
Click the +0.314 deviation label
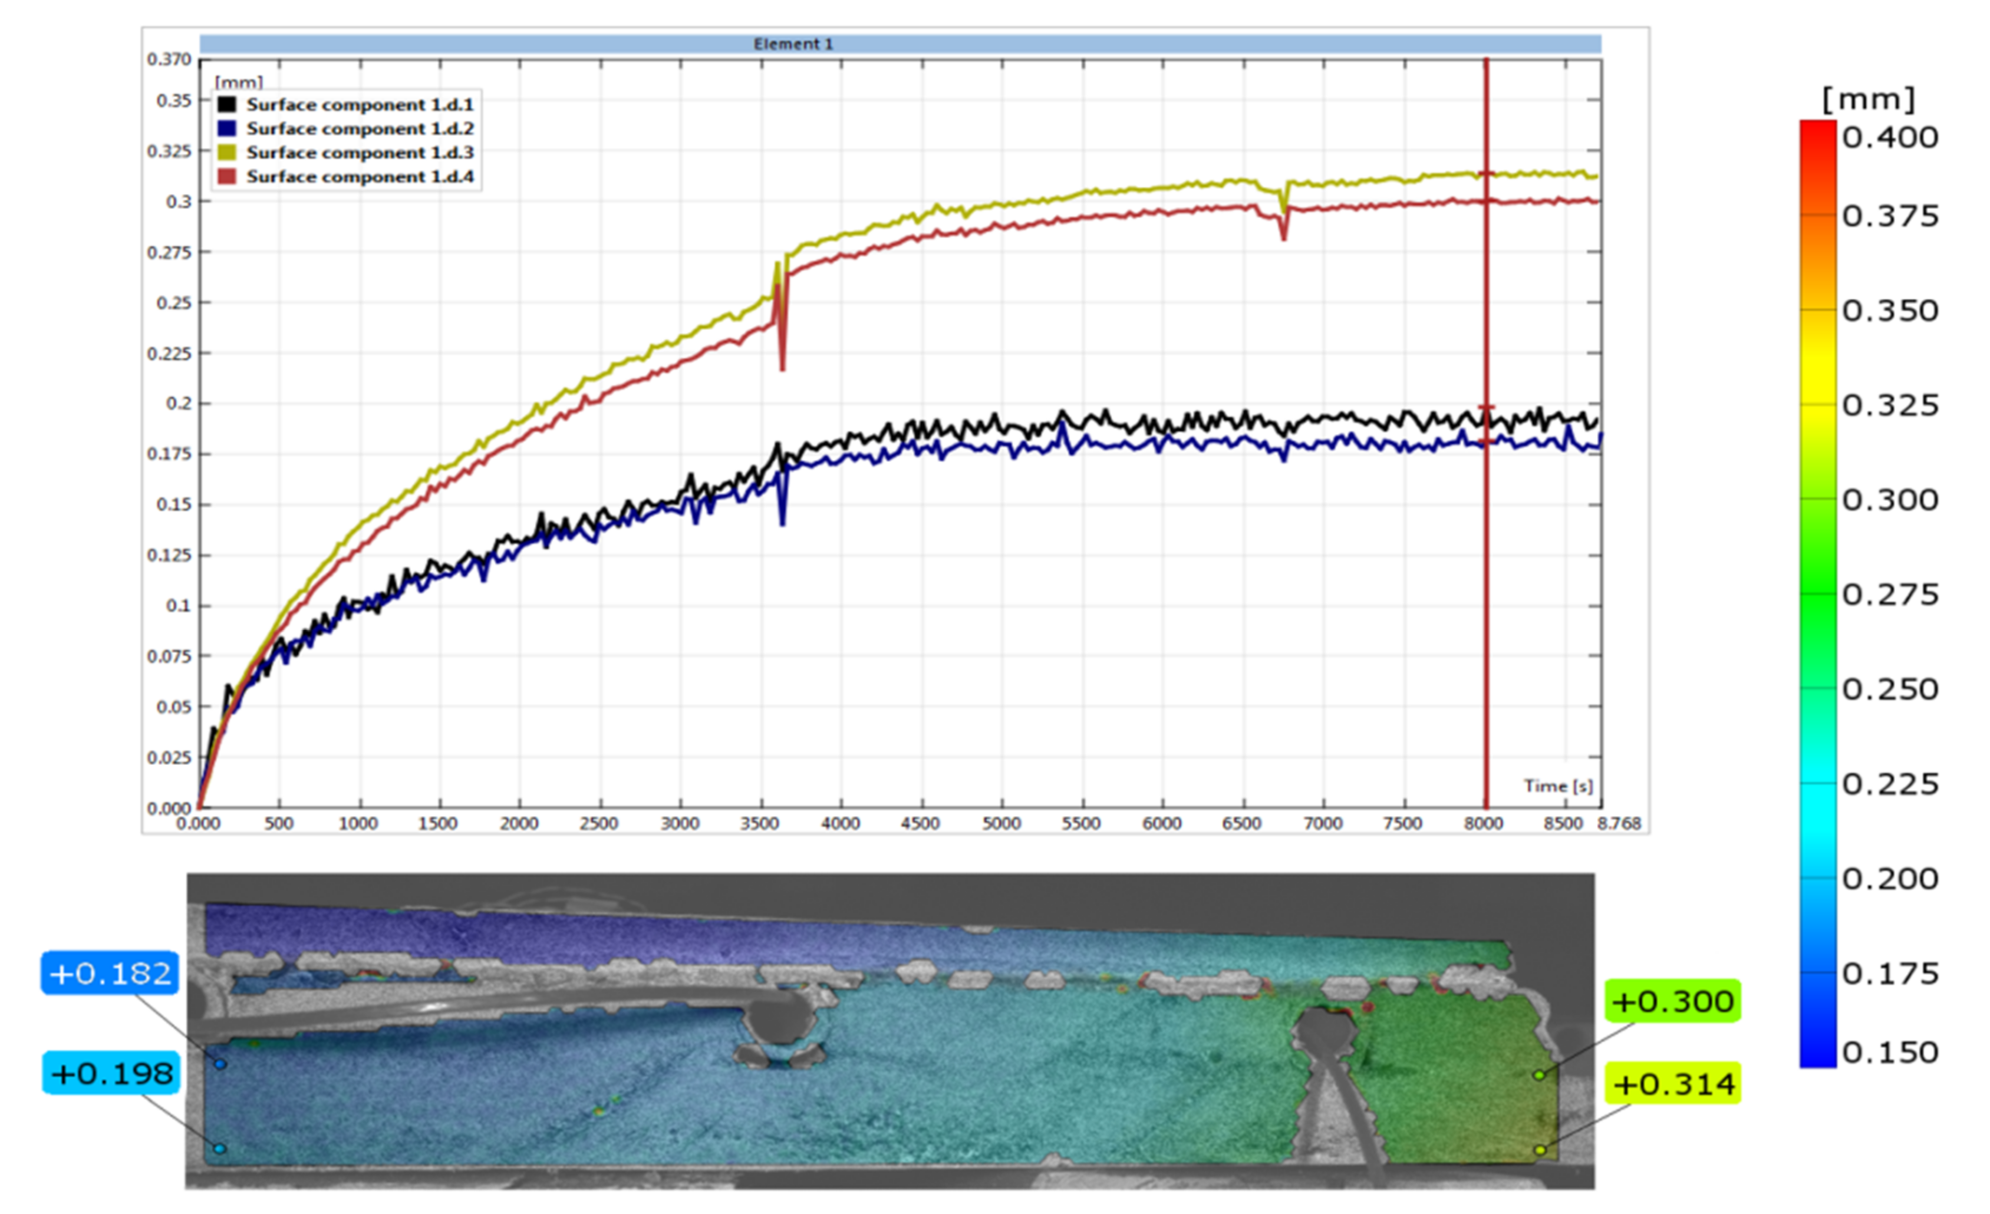coord(1673,1084)
